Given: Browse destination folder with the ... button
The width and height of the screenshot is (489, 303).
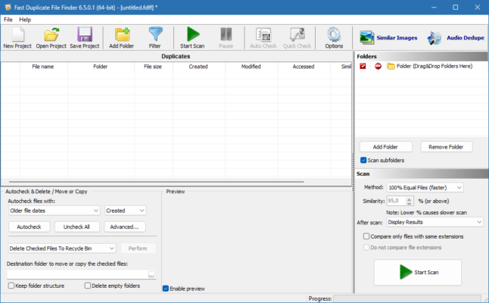Looking at the screenshot, I should point(151,275).
